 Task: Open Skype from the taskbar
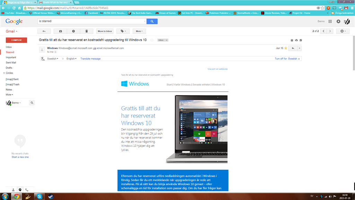(40, 197)
